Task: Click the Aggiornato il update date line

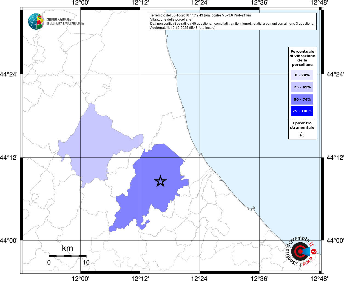Action: pos(183,28)
